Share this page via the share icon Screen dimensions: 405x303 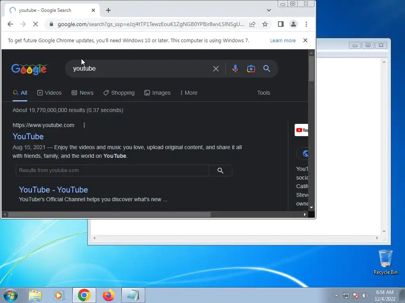click(x=252, y=24)
